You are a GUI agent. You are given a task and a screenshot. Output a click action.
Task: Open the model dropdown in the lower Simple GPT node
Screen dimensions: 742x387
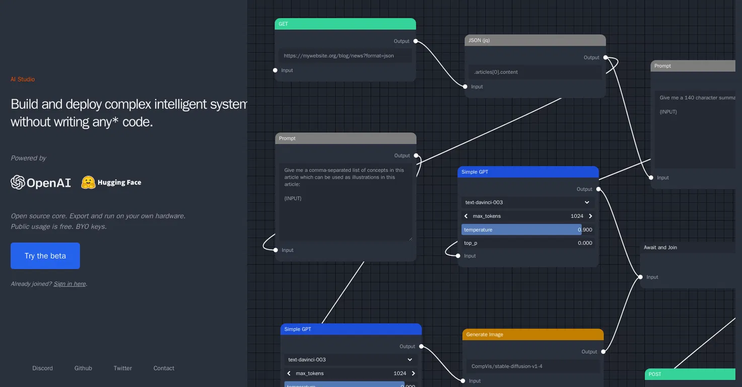(x=351, y=360)
